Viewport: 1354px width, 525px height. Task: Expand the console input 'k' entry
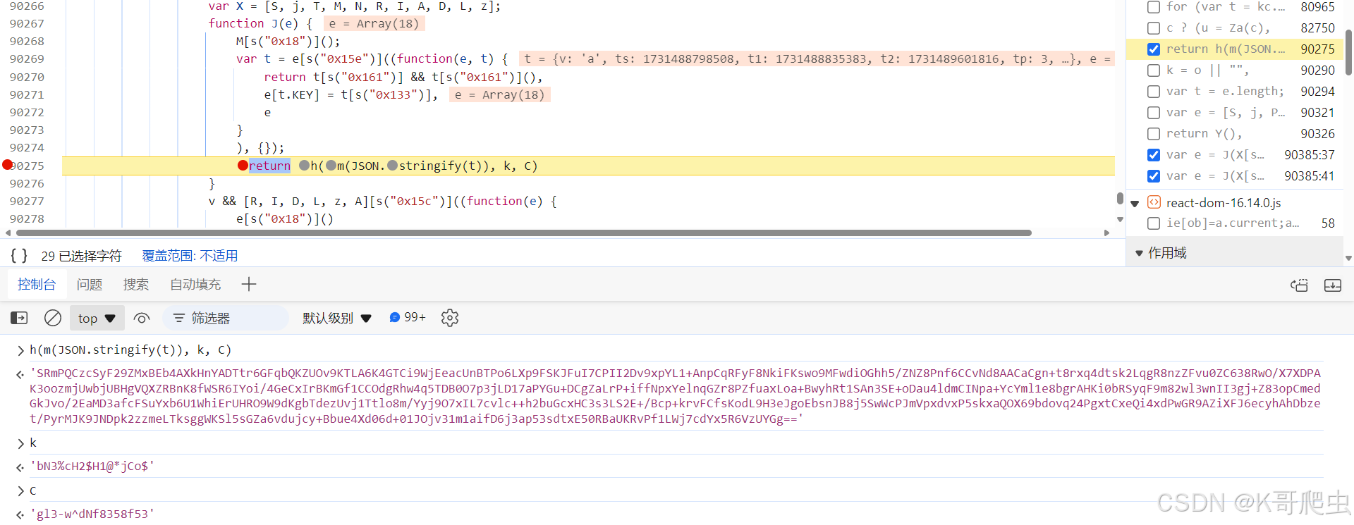(x=20, y=443)
